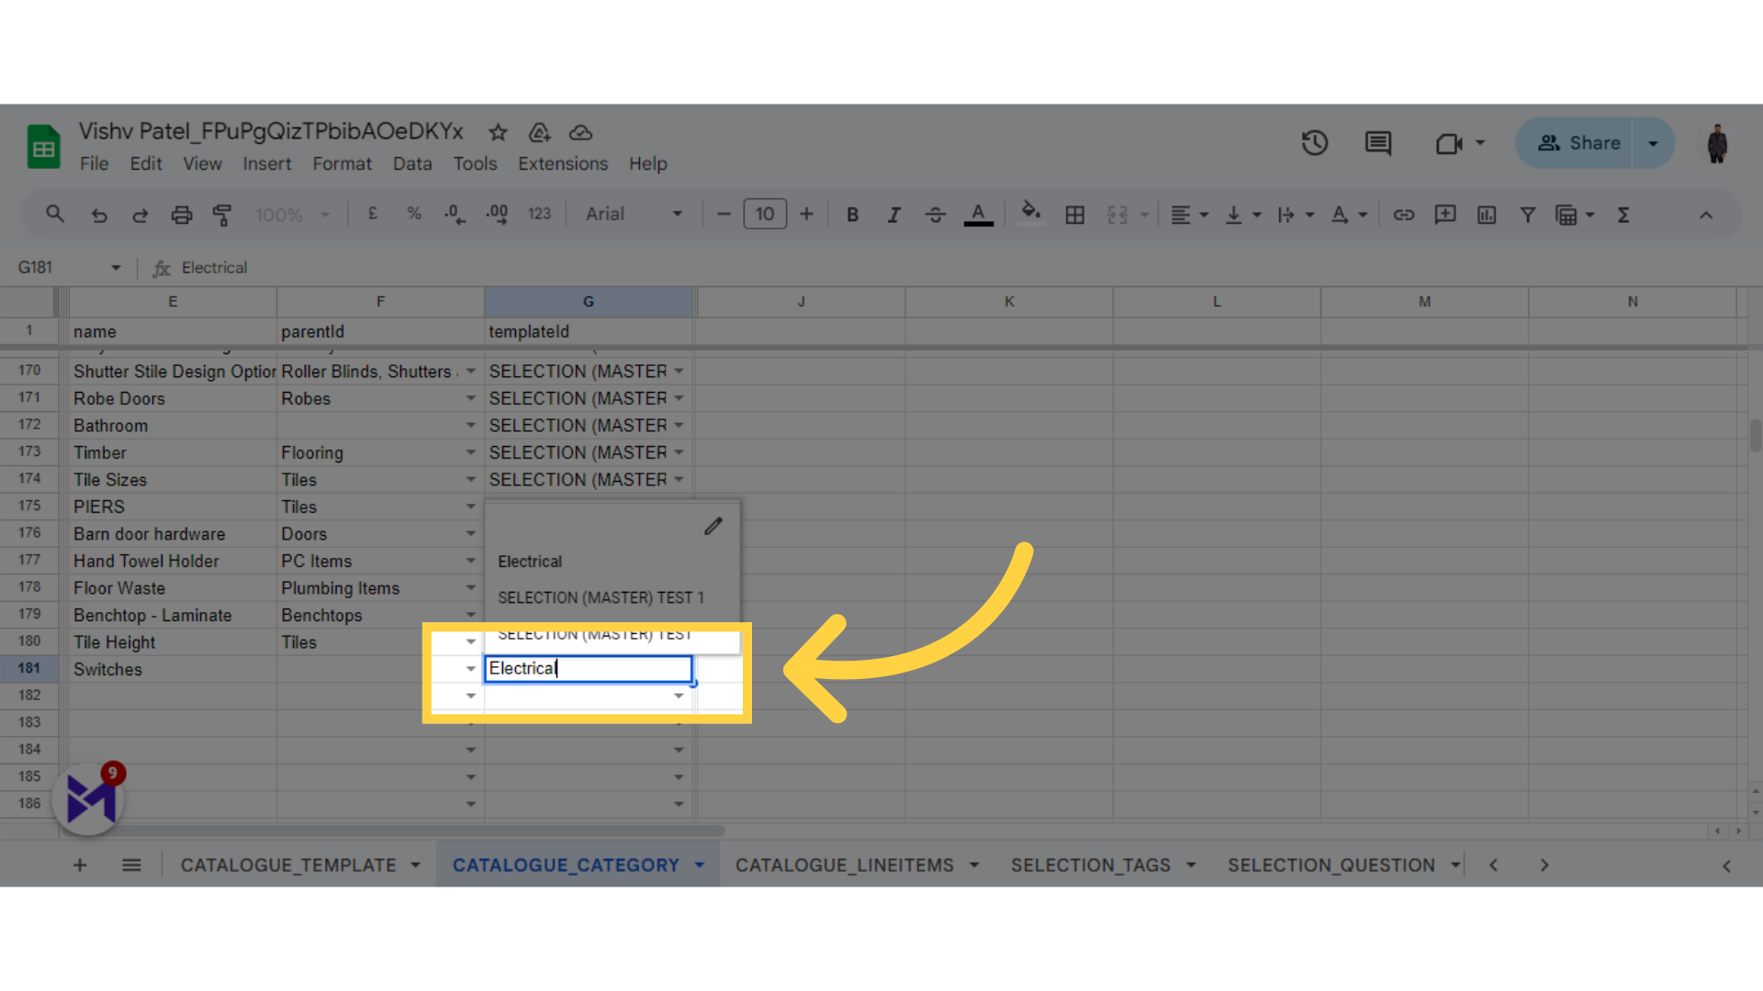Open the borders tool
The height and width of the screenshot is (991, 1763).
tap(1074, 215)
